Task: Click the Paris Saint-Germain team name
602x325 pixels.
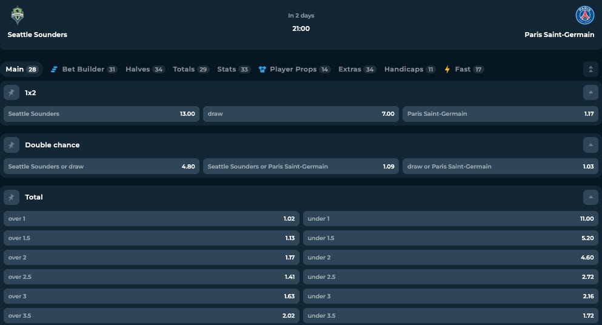Action: (x=560, y=35)
